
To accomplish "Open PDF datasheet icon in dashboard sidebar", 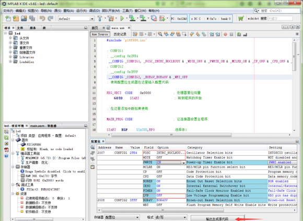I will (x=6, y=150).
